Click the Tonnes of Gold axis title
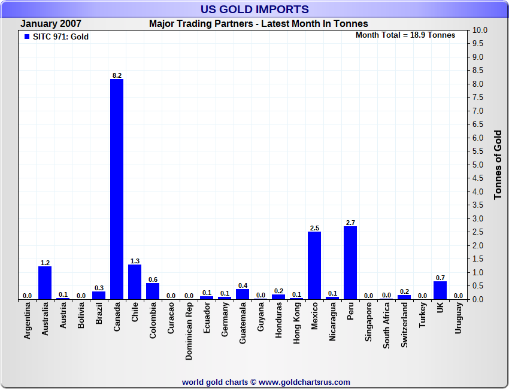The image size is (509, 389). tap(498, 165)
